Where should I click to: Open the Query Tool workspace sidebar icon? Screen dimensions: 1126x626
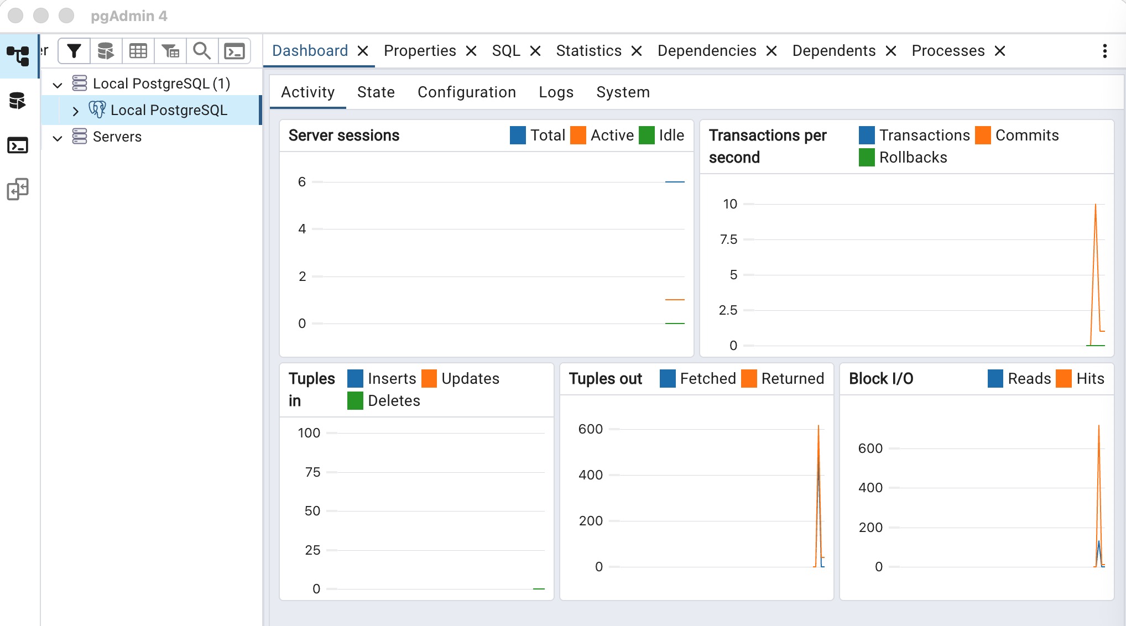click(x=18, y=101)
